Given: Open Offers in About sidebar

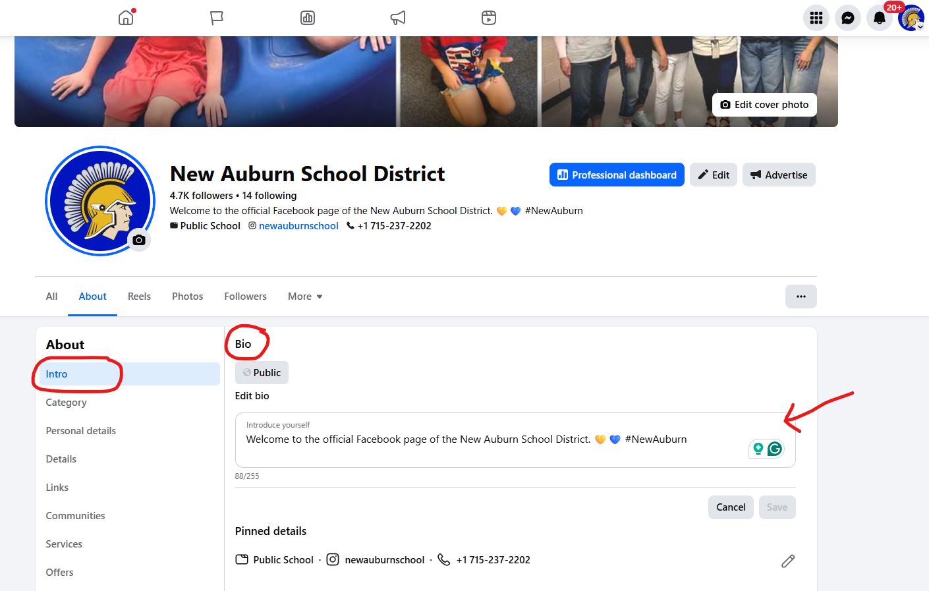Looking at the screenshot, I should [x=130, y=573].
